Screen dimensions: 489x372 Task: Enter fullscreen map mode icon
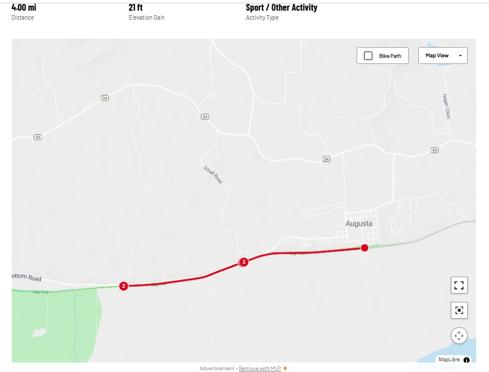click(459, 285)
